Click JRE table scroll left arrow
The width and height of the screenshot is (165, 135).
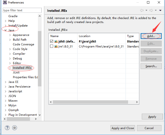pos(51,102)
